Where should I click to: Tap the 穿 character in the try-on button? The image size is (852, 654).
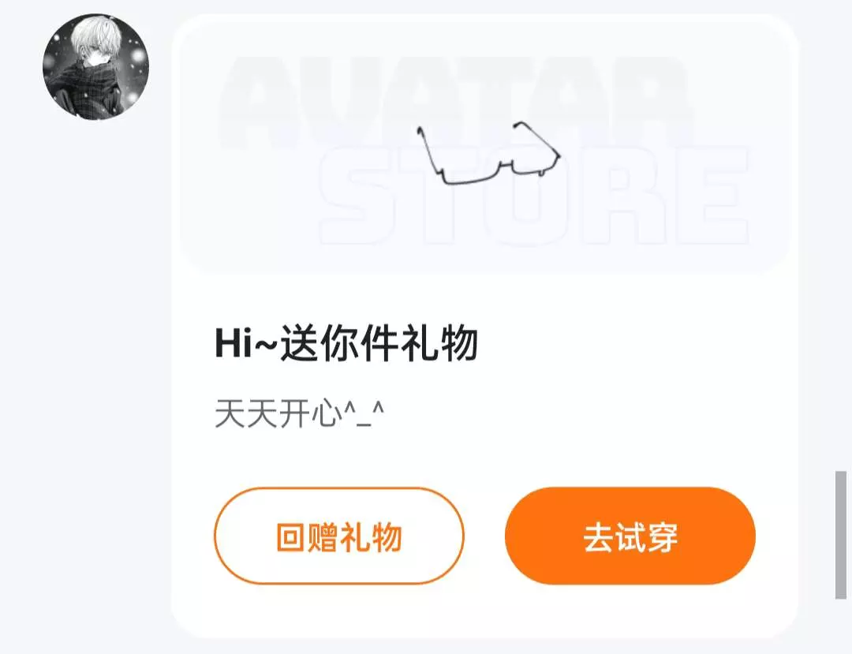(x=663, y=536)
